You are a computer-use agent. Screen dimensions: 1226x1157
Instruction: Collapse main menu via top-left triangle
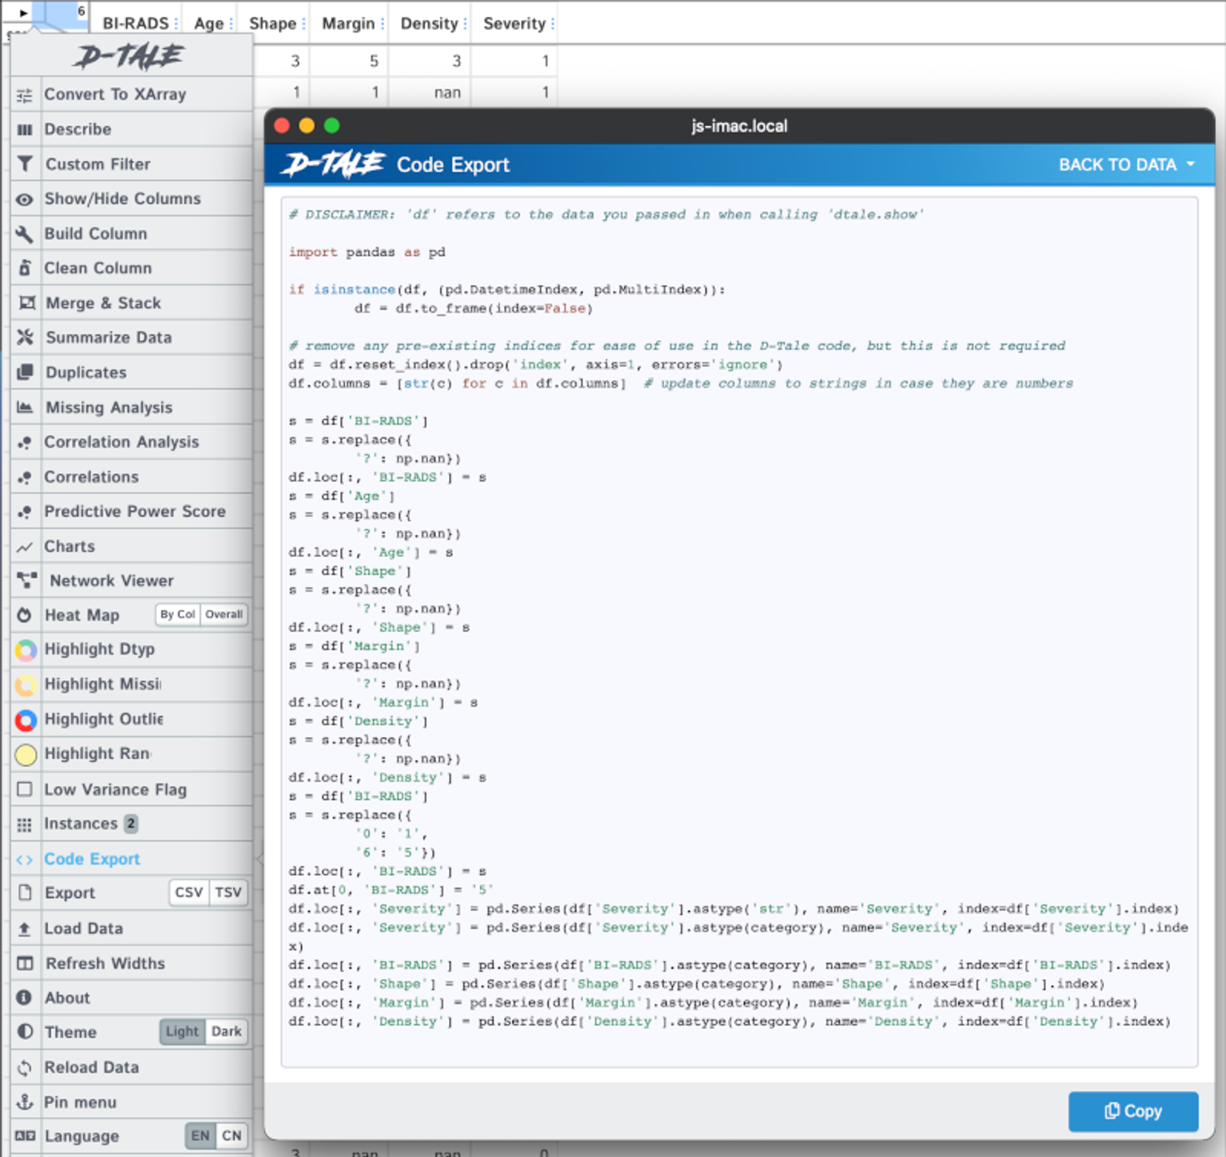24,12
